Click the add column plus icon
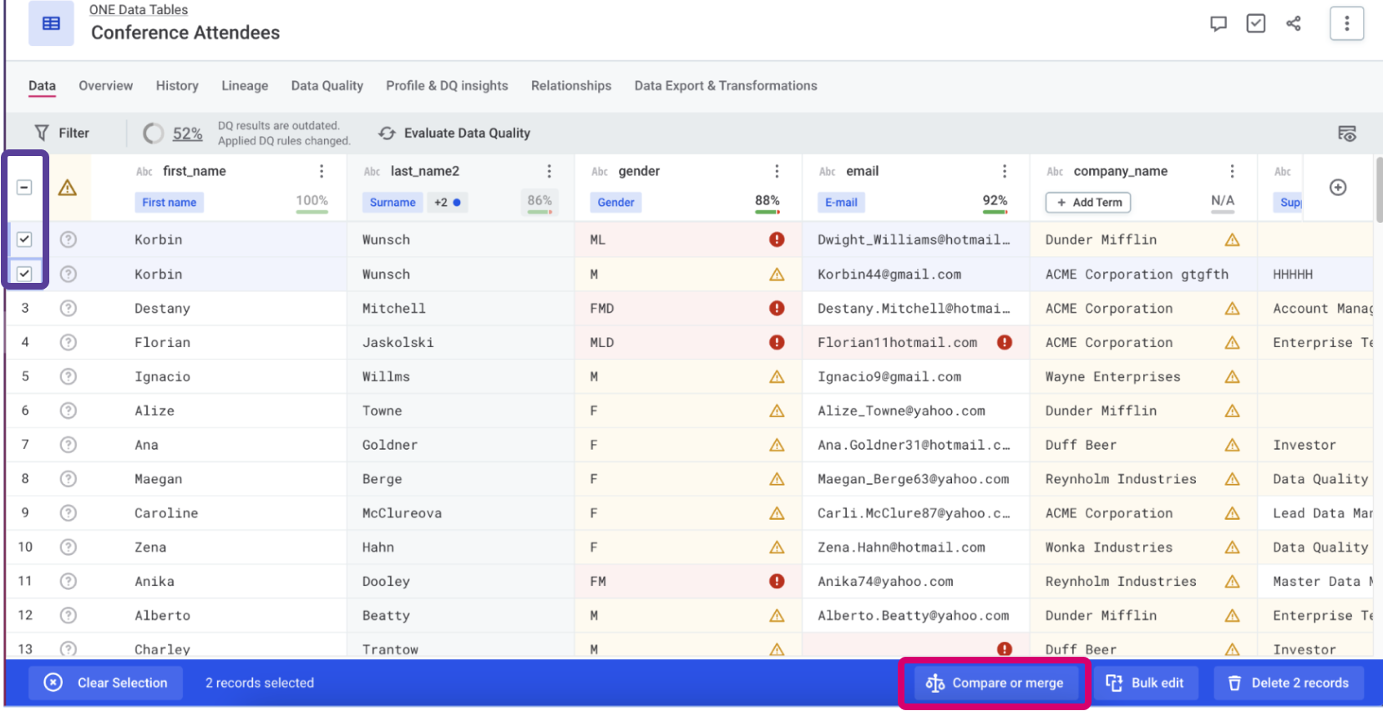 [x=1338, y=188]
